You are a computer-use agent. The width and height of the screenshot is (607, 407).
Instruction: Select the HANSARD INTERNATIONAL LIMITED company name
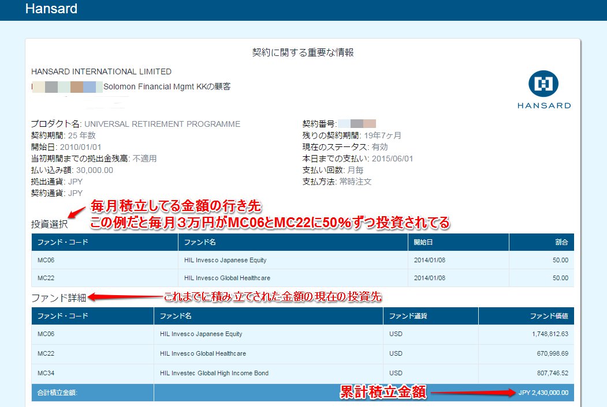tap(101, 71)
